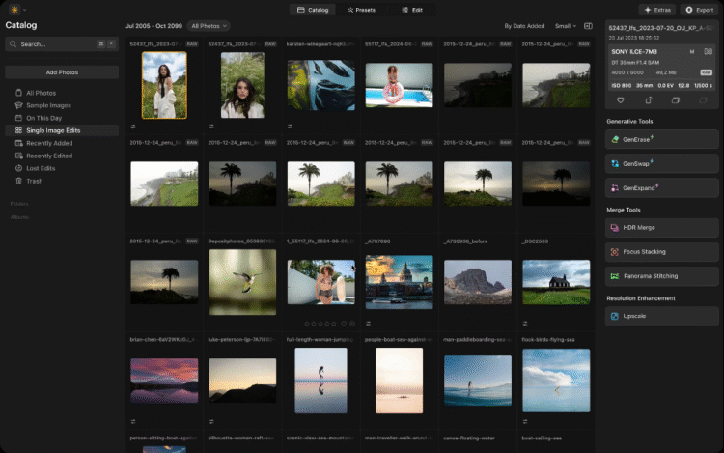
Task: Launch the GenErase tool
Action: 661,139
